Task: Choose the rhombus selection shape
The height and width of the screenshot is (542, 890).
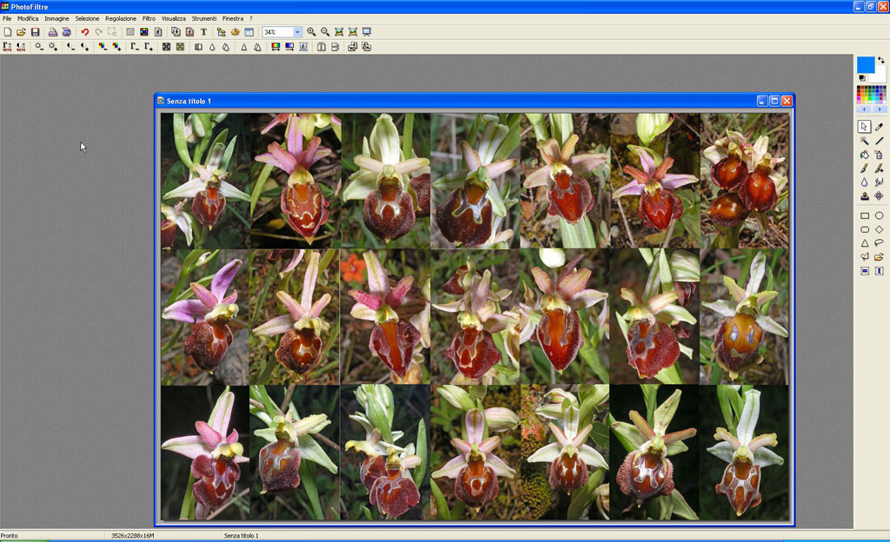Action: point(879,229)
